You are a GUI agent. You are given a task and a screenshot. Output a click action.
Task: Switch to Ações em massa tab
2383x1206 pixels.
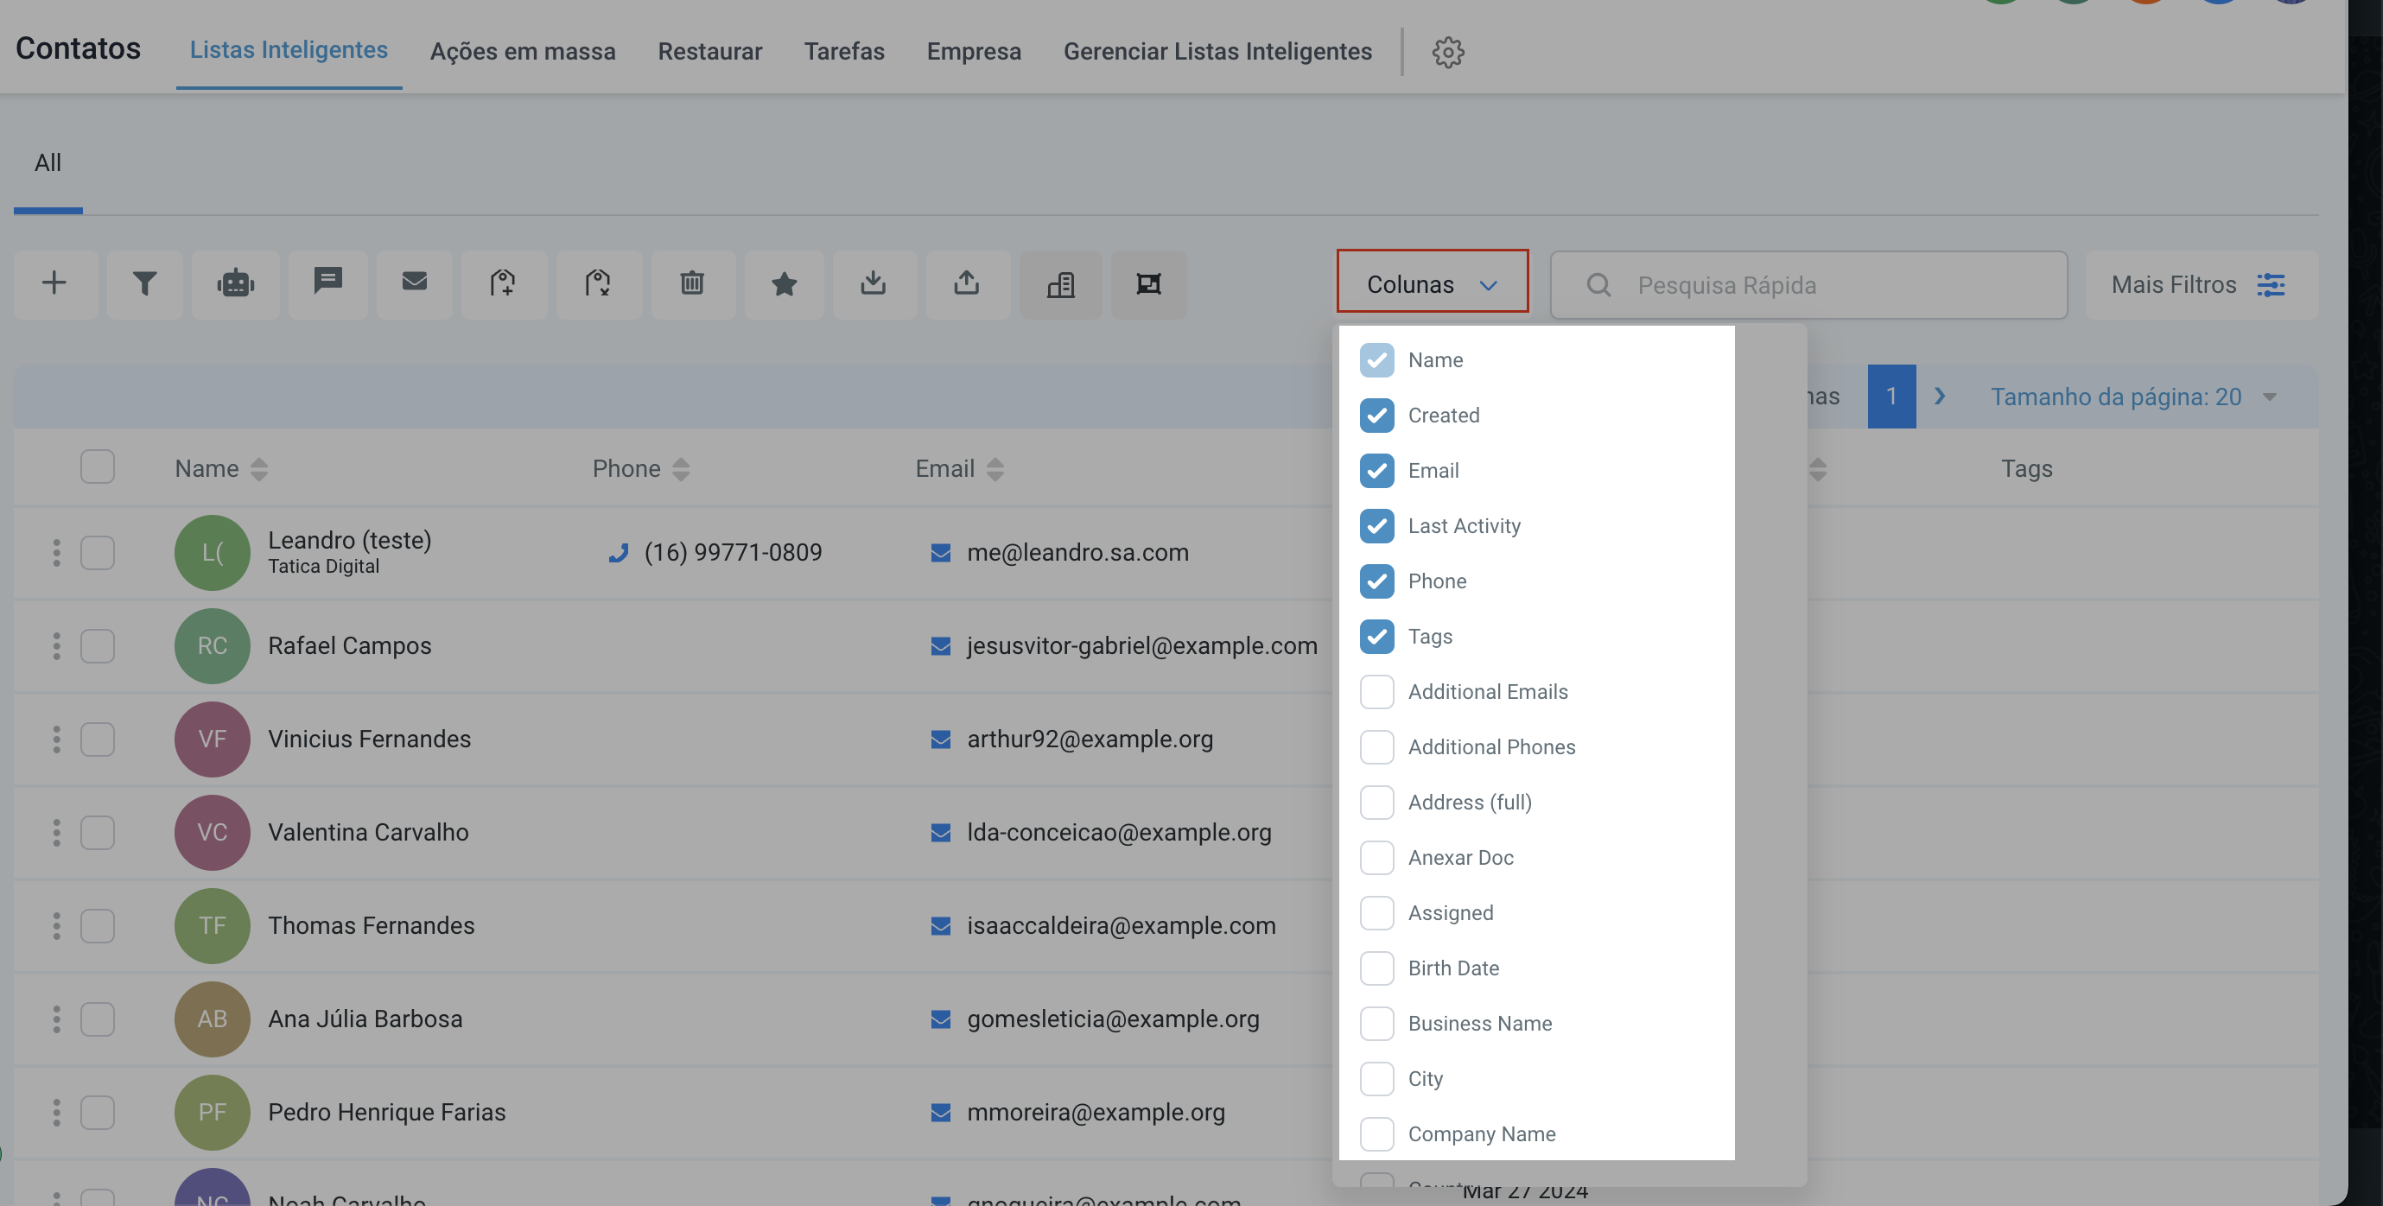(x=523, y=51)
